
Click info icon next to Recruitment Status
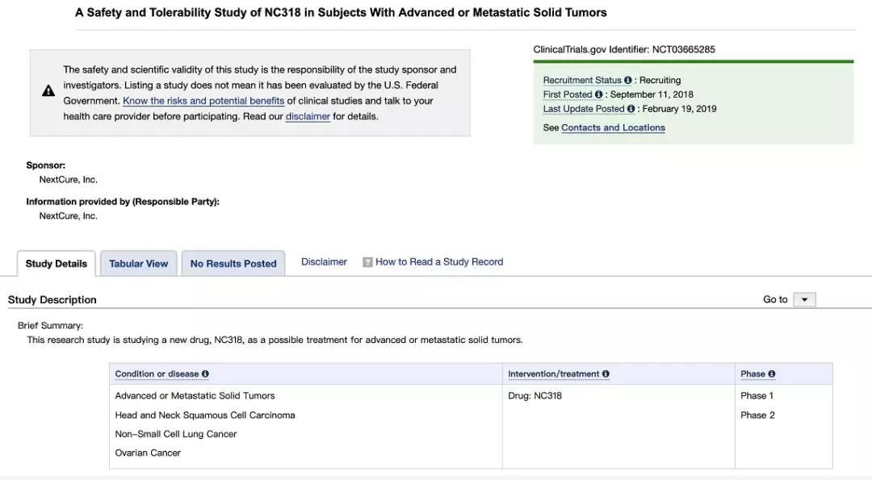click(628, 81)
